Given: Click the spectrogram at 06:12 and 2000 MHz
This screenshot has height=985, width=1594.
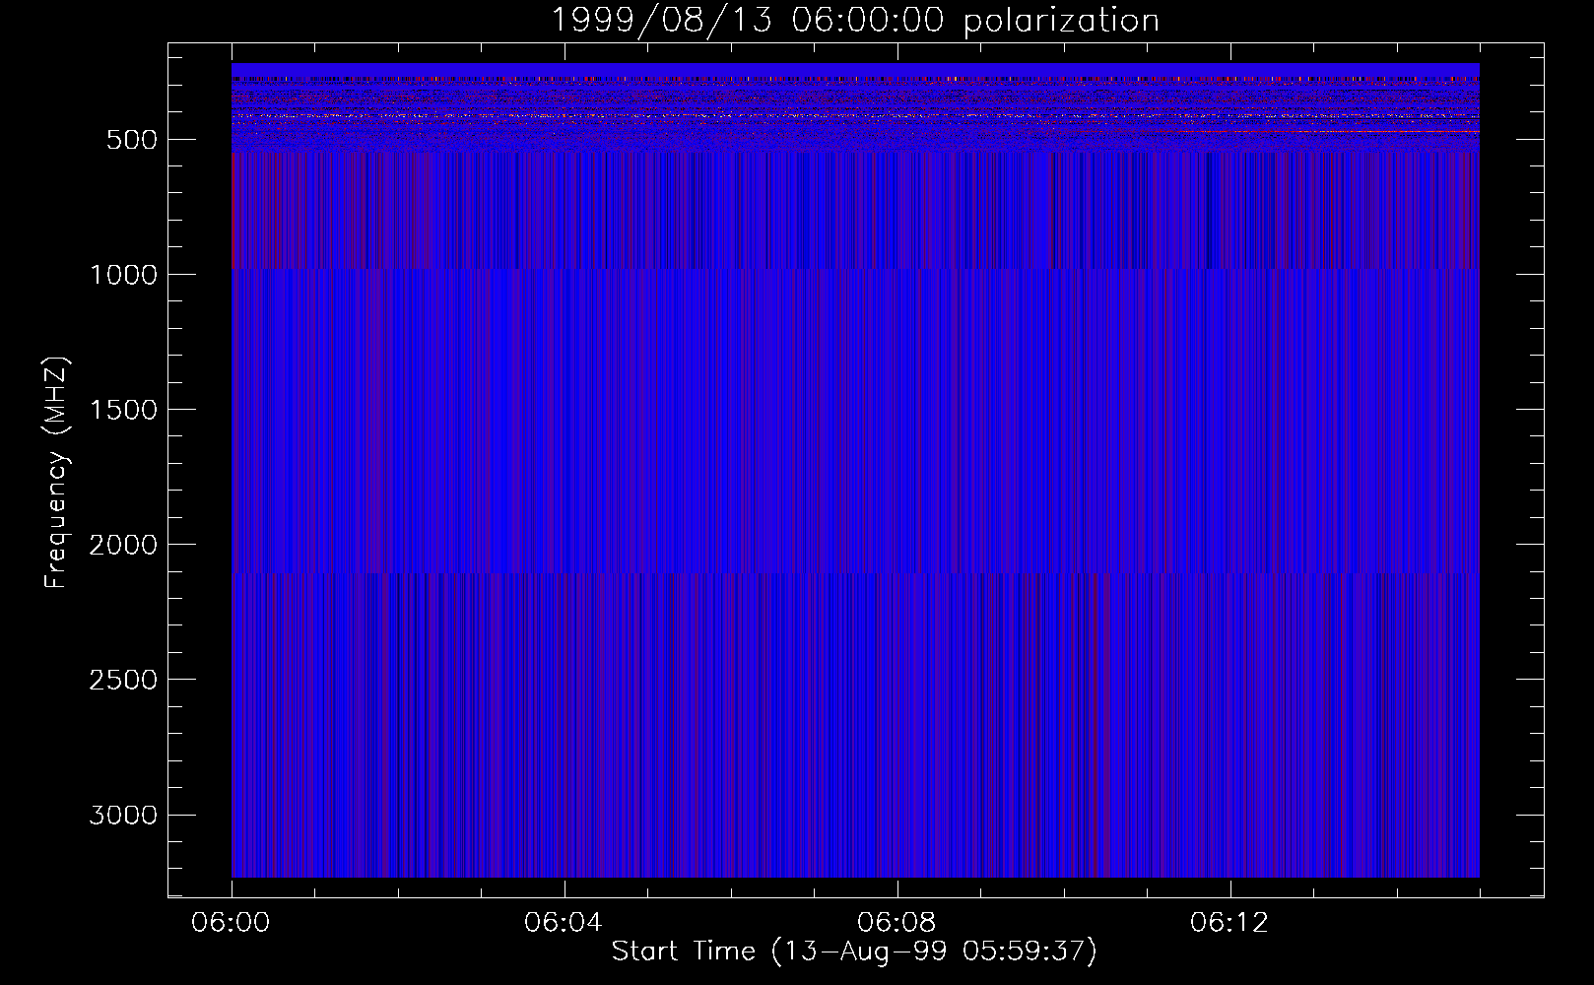Looking at the screenshot, I should [1229, 544].
